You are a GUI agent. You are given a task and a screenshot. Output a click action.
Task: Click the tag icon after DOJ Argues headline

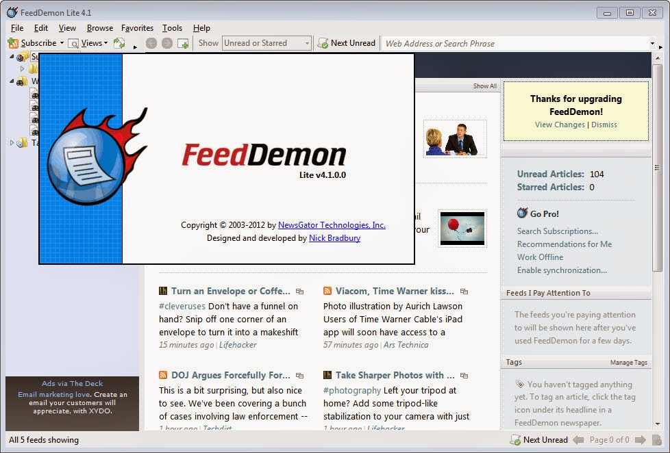tap(300, 376)
